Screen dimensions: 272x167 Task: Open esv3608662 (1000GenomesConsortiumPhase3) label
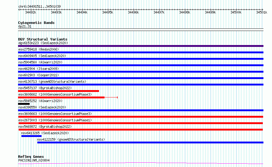[x=55, y=94]
